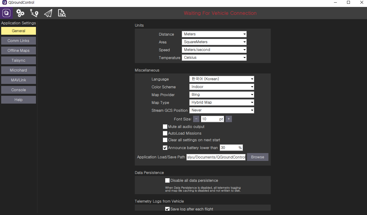Screen dimensions: 367x215
Task: Select the Color Scheme combo box
Action: tap(221, 87)
